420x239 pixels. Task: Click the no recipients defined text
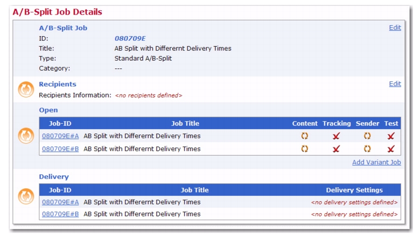(x=149, y=95)
